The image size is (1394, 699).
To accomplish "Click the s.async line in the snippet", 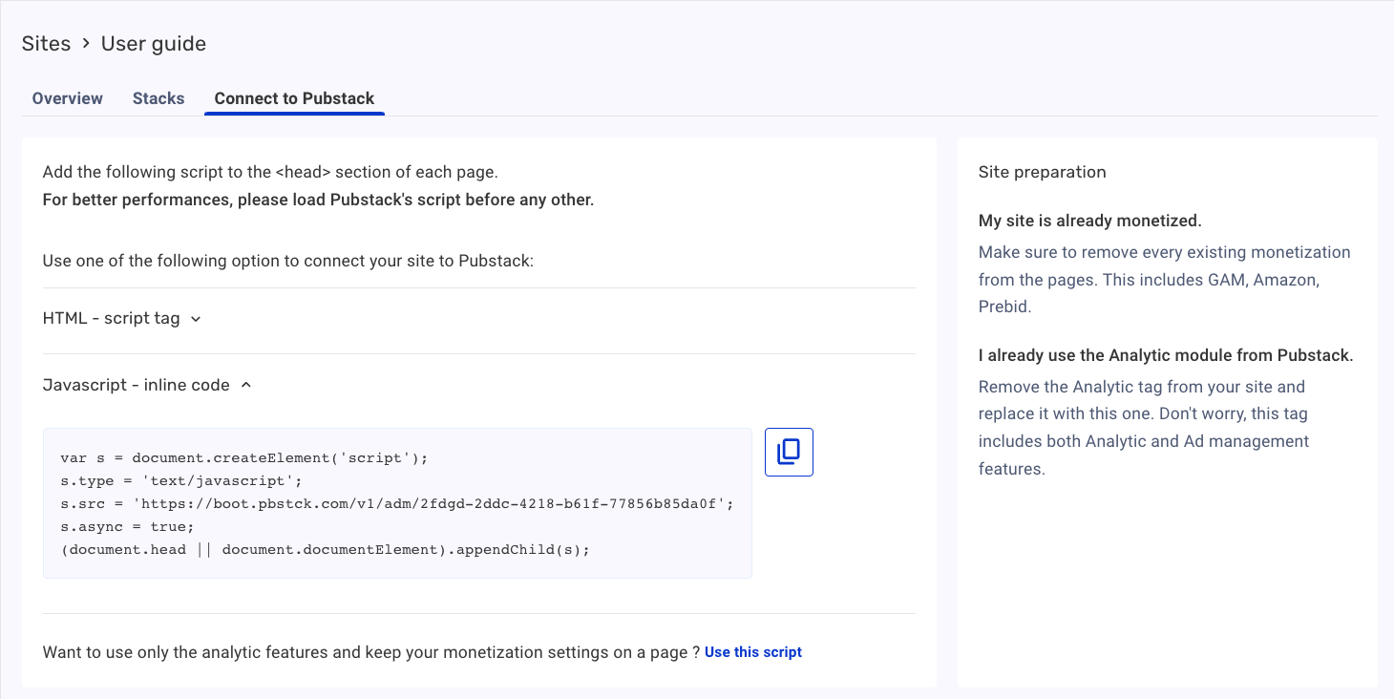I will point(129,526).
